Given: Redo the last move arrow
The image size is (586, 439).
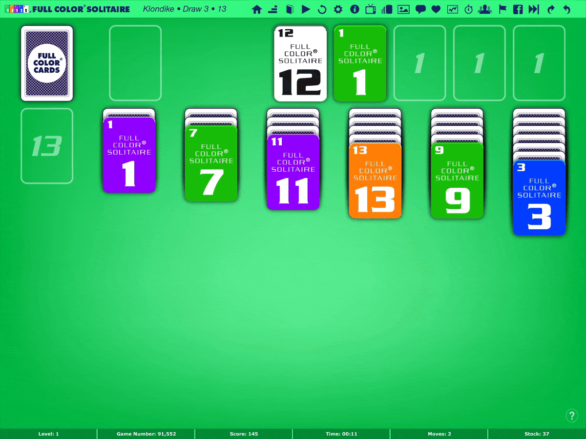Looking at the screenshot, I should coord(551,9).
